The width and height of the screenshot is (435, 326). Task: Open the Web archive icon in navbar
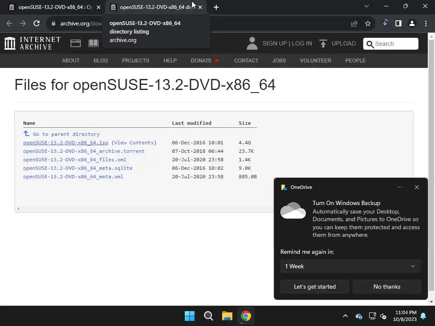tap(76, 43)
